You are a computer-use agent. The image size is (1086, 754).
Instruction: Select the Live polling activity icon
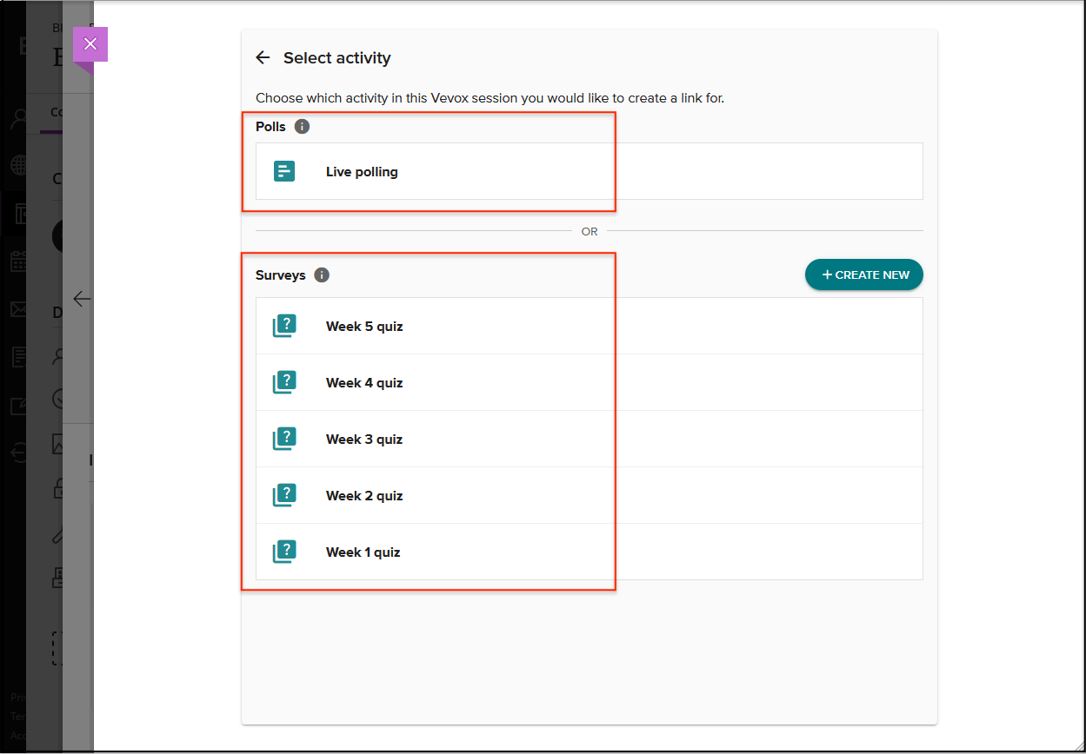coord(284,171)
